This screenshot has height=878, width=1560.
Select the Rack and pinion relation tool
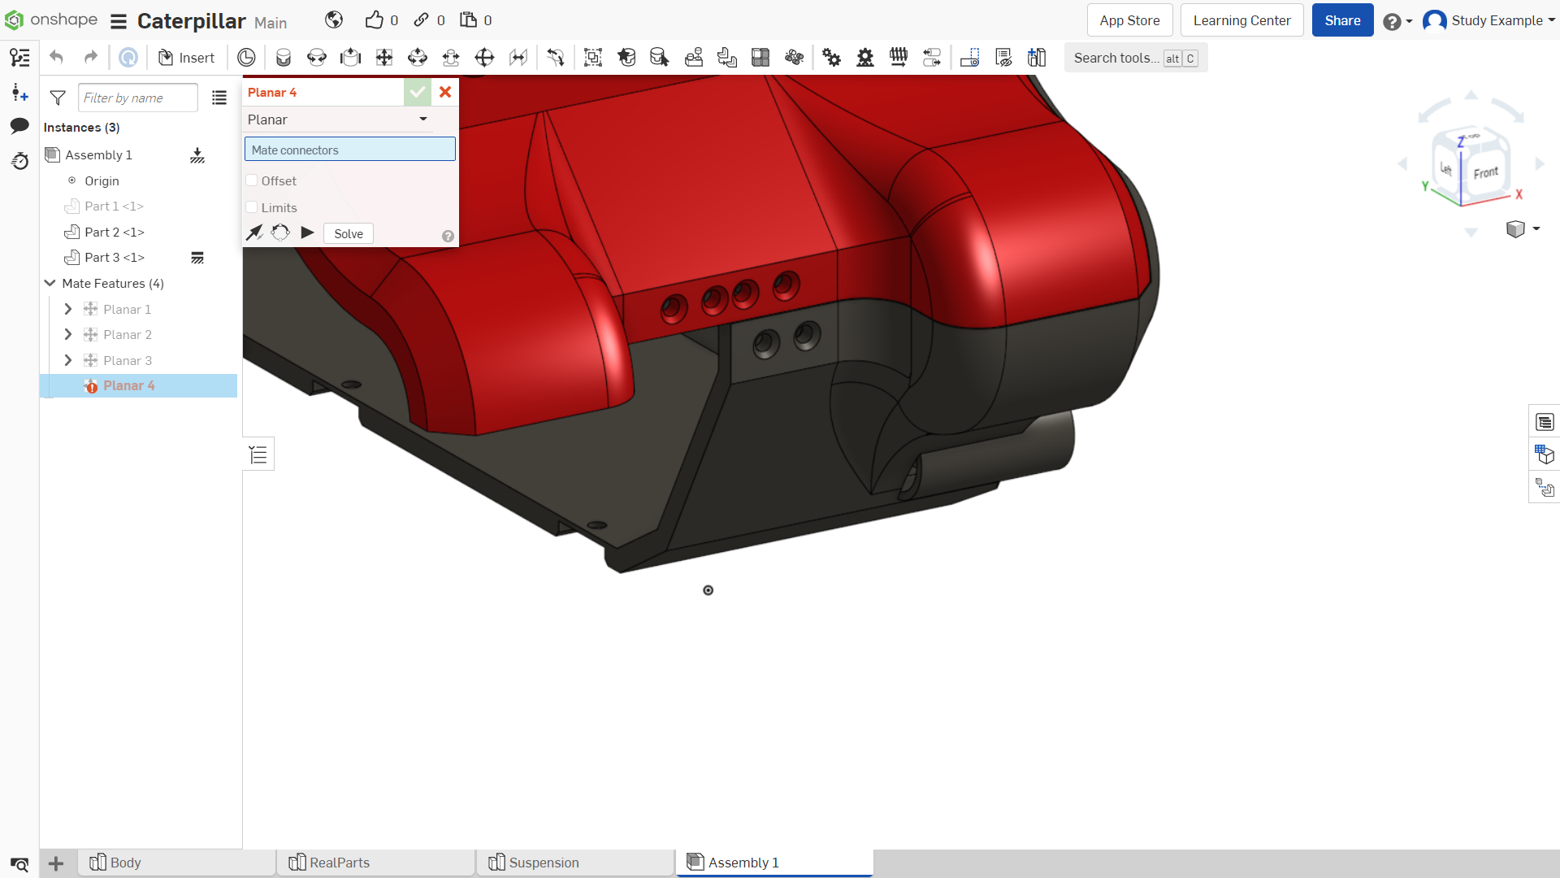[x=865, y=58]
